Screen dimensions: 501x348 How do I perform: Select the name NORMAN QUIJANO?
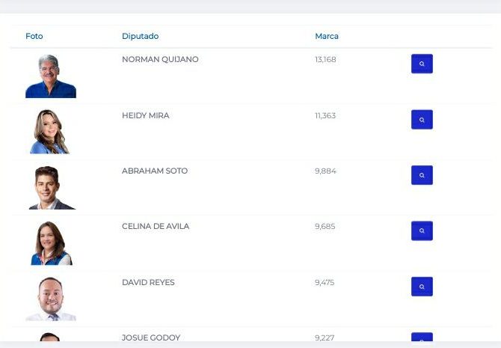(160, 59)
